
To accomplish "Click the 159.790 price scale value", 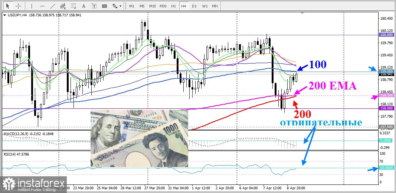I will (386, 43).
